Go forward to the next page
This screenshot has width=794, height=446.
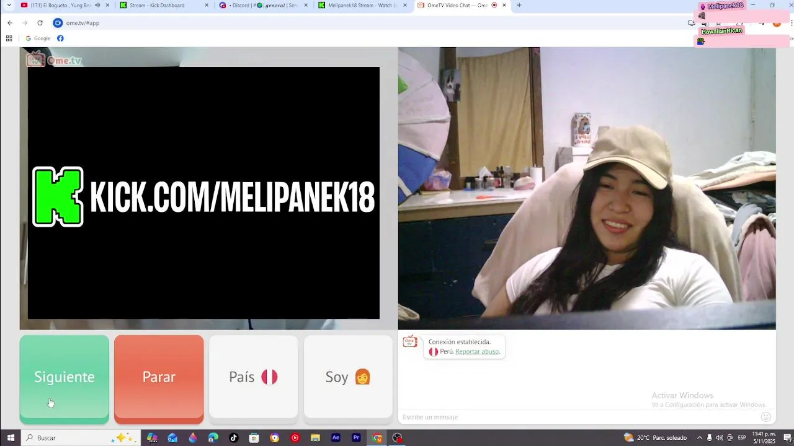[x=25, y=23]
